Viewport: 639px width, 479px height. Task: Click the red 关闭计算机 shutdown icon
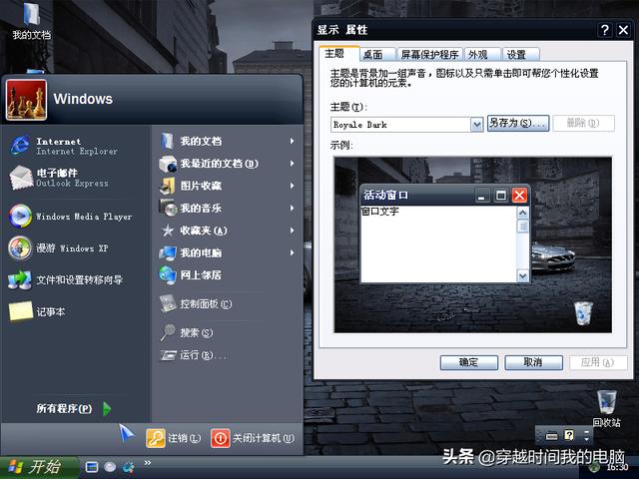pos(220,438)
